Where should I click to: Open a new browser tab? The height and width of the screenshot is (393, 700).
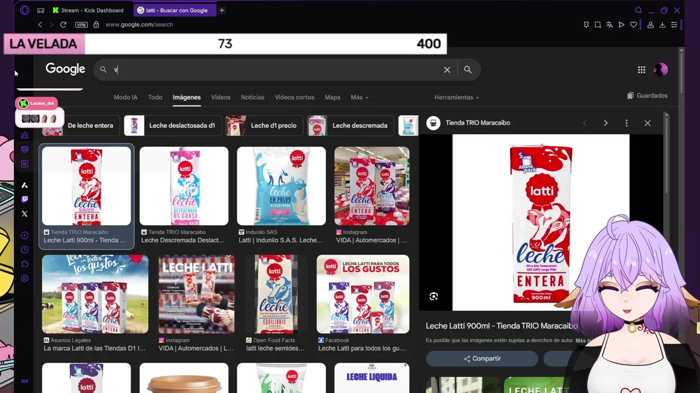(x=221, y=10)
